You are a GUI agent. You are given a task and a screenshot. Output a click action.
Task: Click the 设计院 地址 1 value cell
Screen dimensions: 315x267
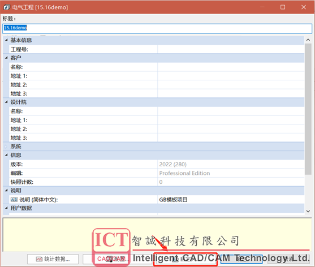click(231, 120)
